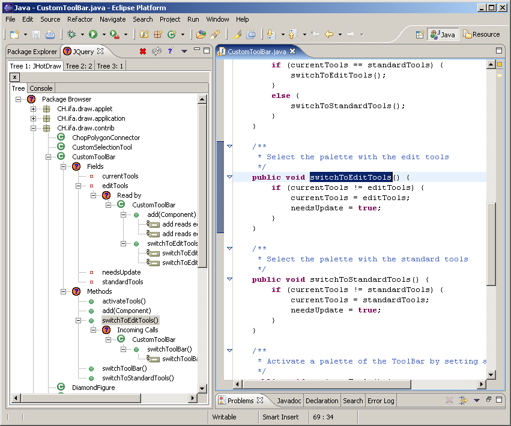Image resolution: width=511 pixels, height=426 pixels.
Task: Open the Problems view menu triangle
Action: pos(476,400)
